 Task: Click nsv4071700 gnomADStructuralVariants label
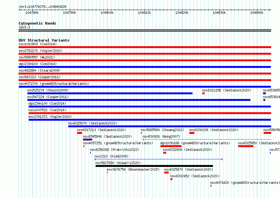click(54, 84)
